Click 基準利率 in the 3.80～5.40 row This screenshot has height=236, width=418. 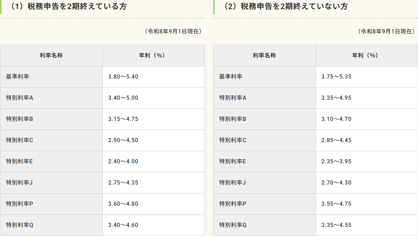click(17, 76)
